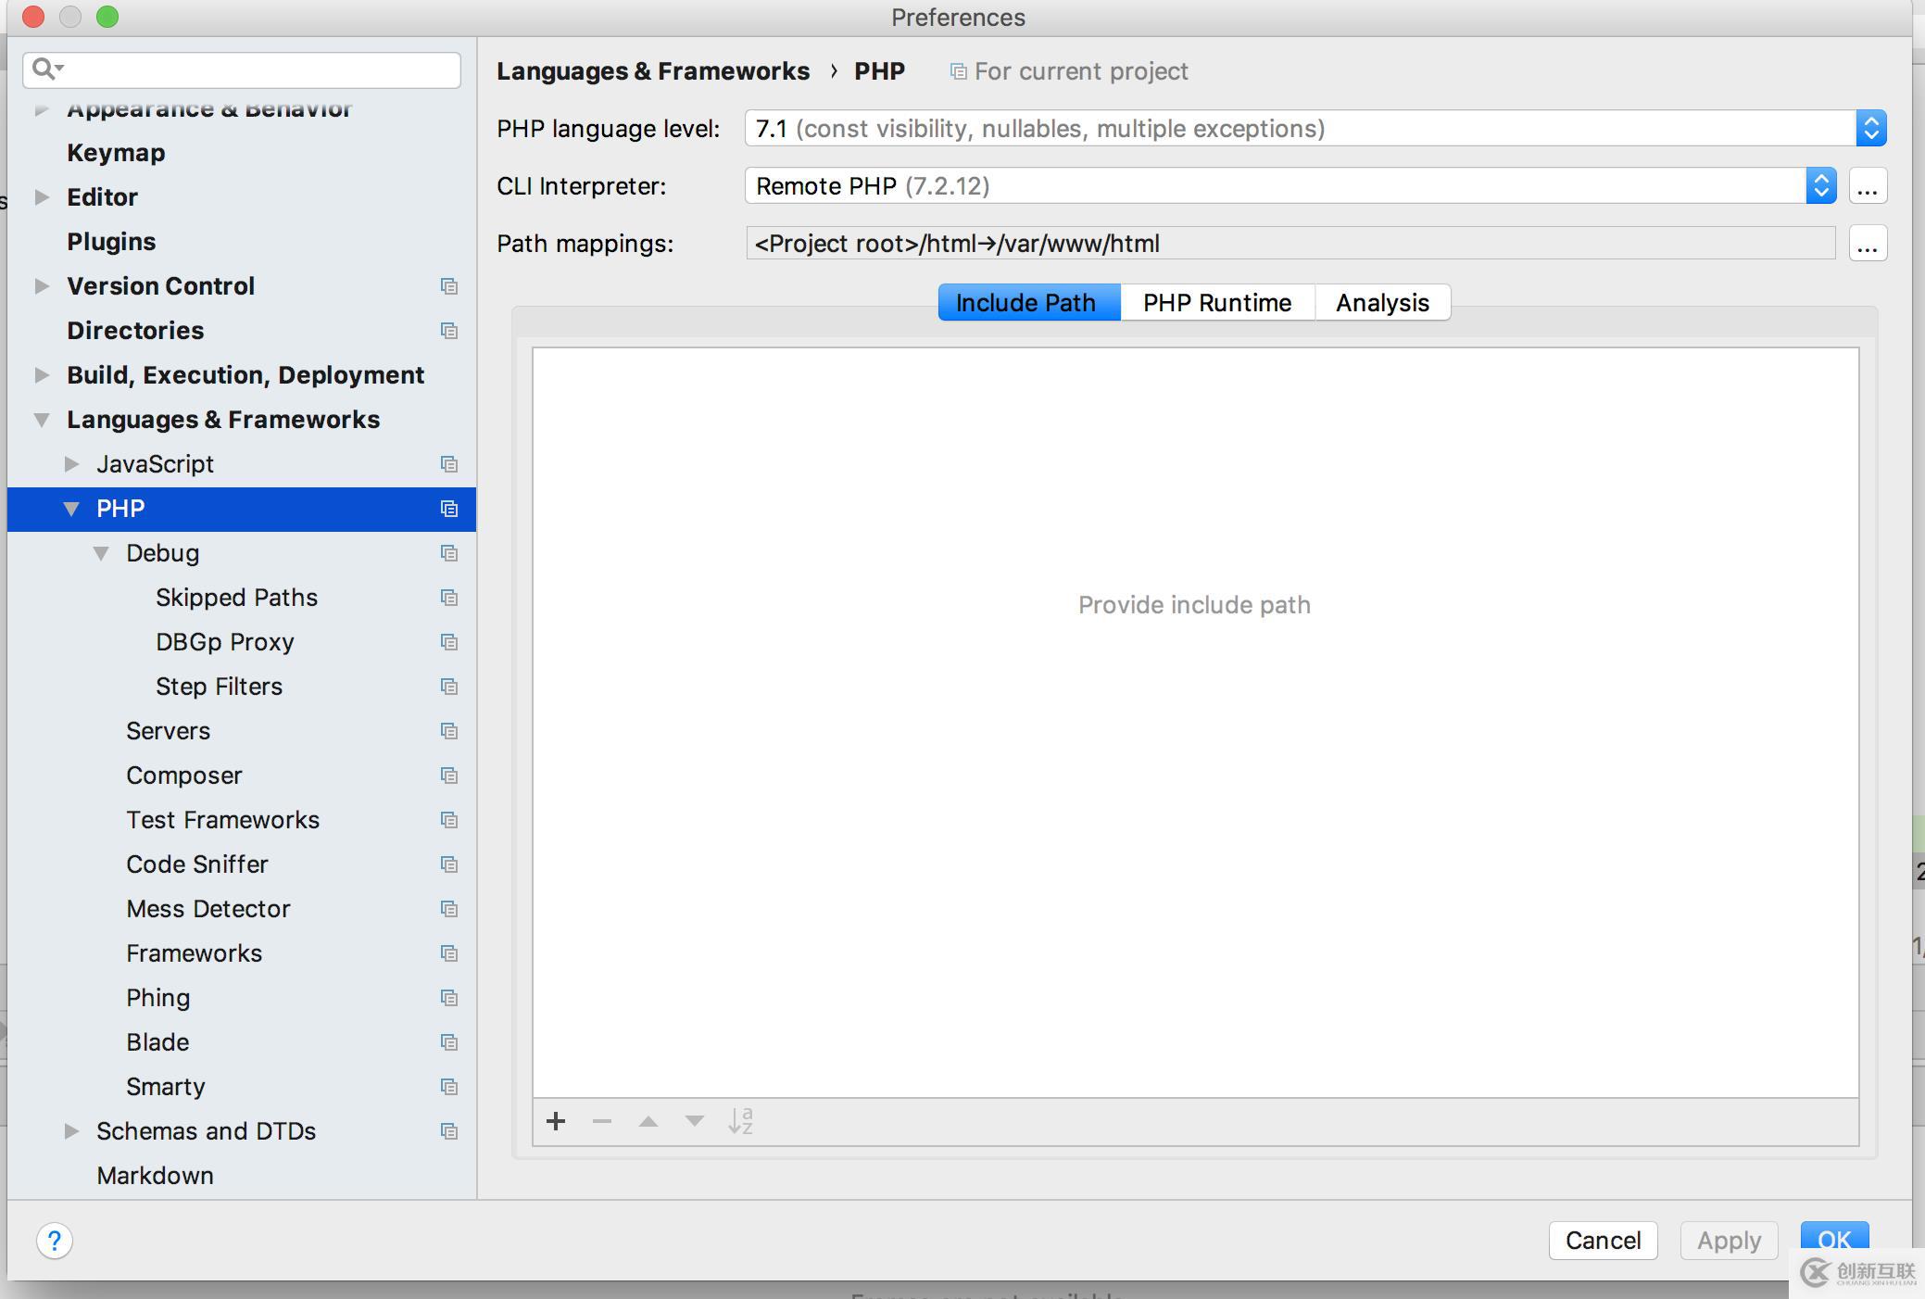Open Path mappings ellipsis button
This screenshot has height=1299, width=1925.
(1868, 243)
